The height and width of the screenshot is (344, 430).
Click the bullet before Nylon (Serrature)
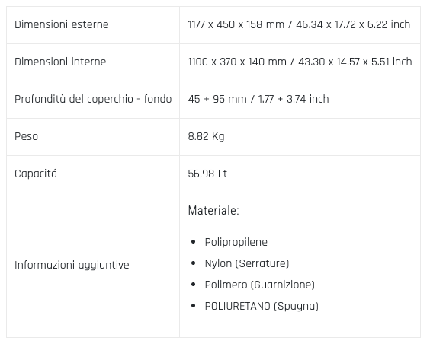click(x=194, y=263)
